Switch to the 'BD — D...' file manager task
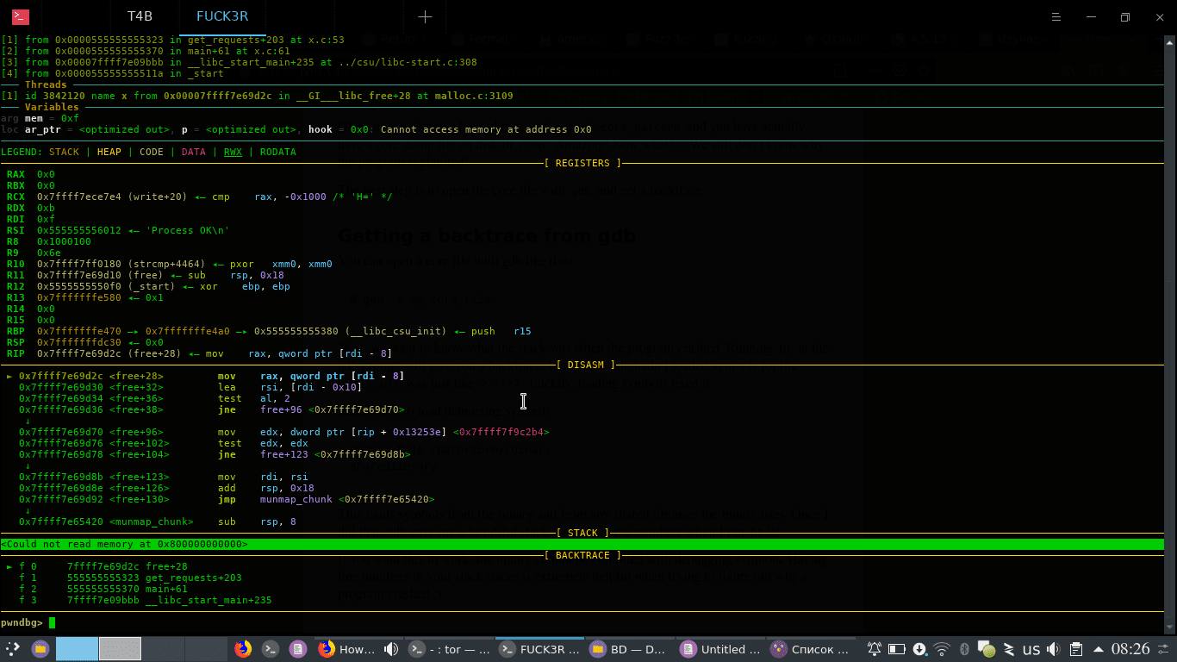 coord(631,649)
